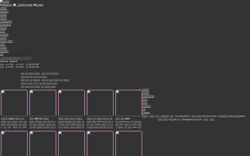
Task: Open the Search link with magnifier icon
Action: pos(6,5)
